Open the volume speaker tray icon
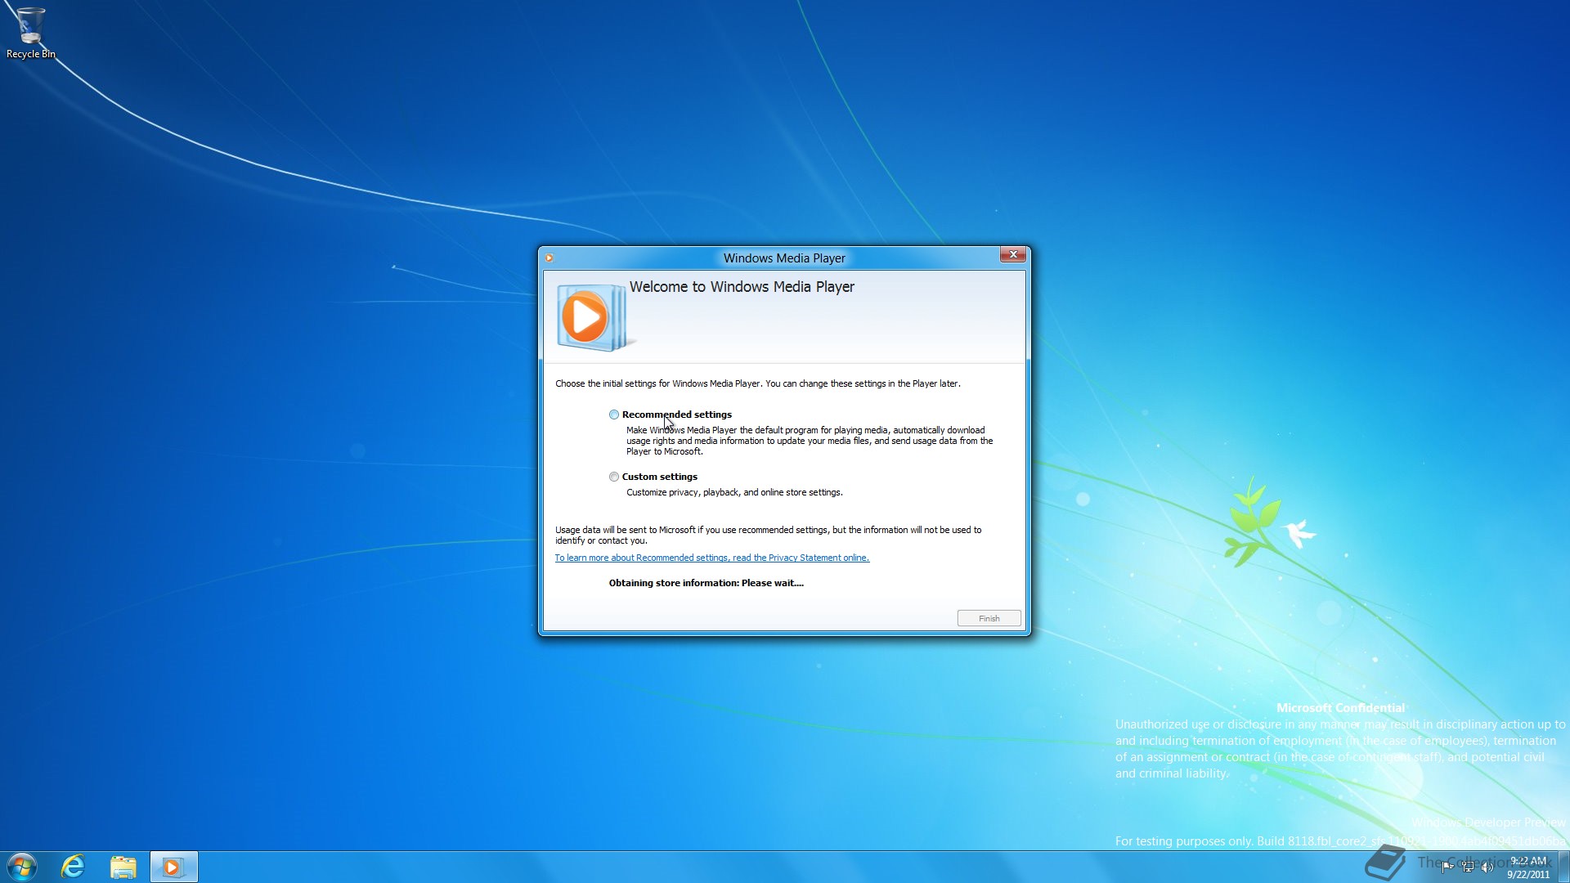The height and width of the screenshot is (883, 1570). point(1487,867)
